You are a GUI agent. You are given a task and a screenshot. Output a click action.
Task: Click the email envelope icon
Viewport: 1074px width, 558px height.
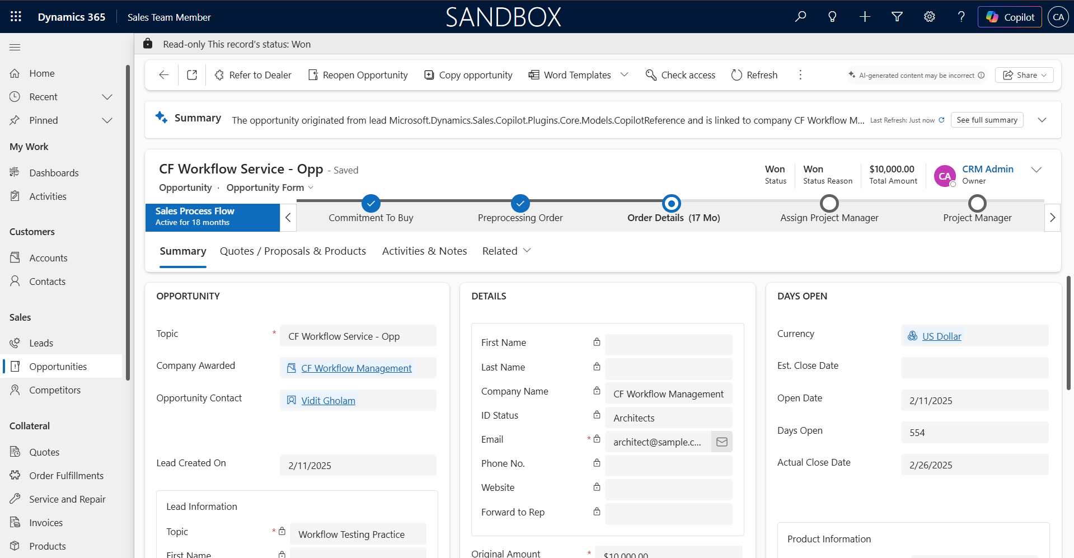coord(722,442)
